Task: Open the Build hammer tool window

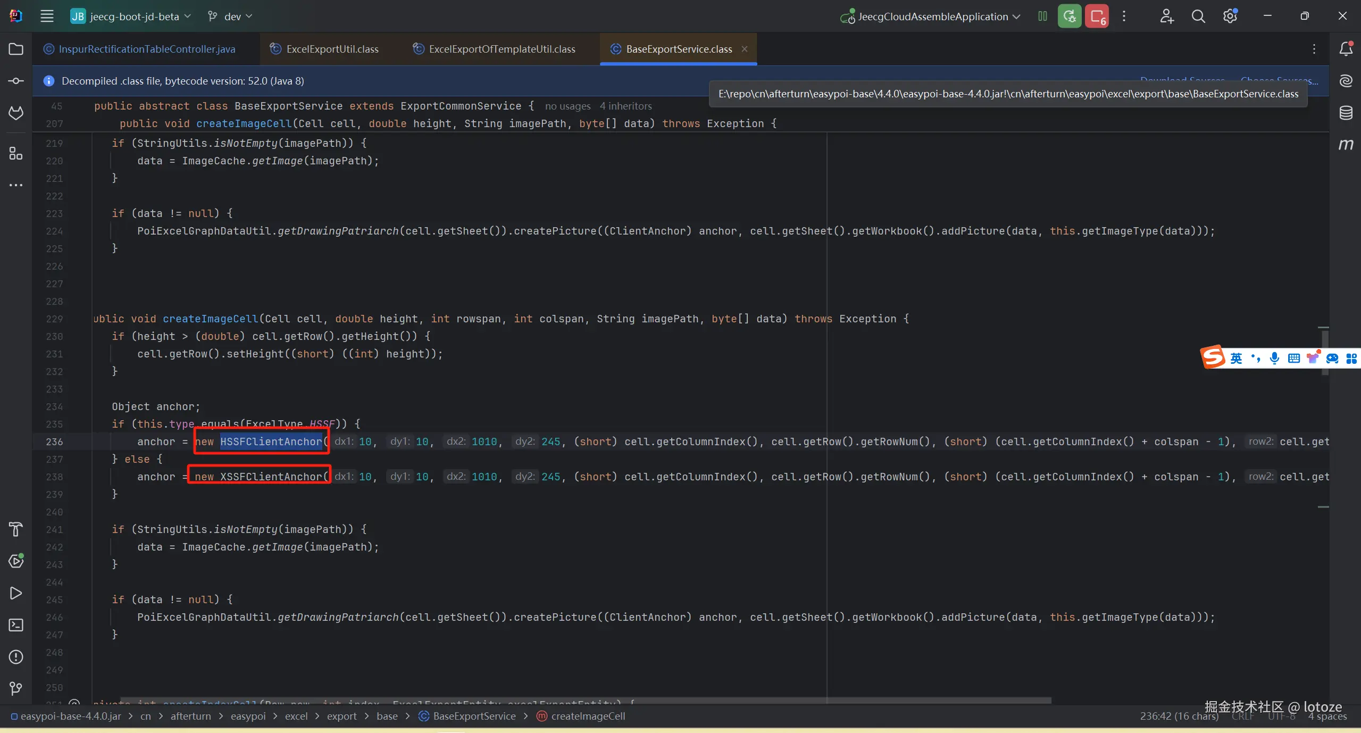Action: tap(16, 529)
